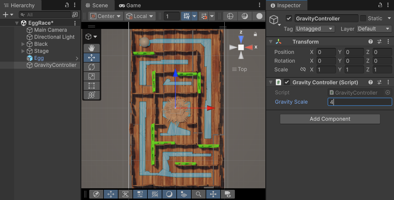Select the Hand view tool

click(x=92, y=48)
